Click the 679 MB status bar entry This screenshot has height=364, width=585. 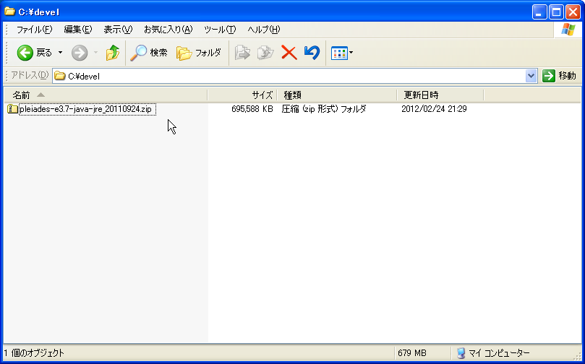(x=412, y=353)
